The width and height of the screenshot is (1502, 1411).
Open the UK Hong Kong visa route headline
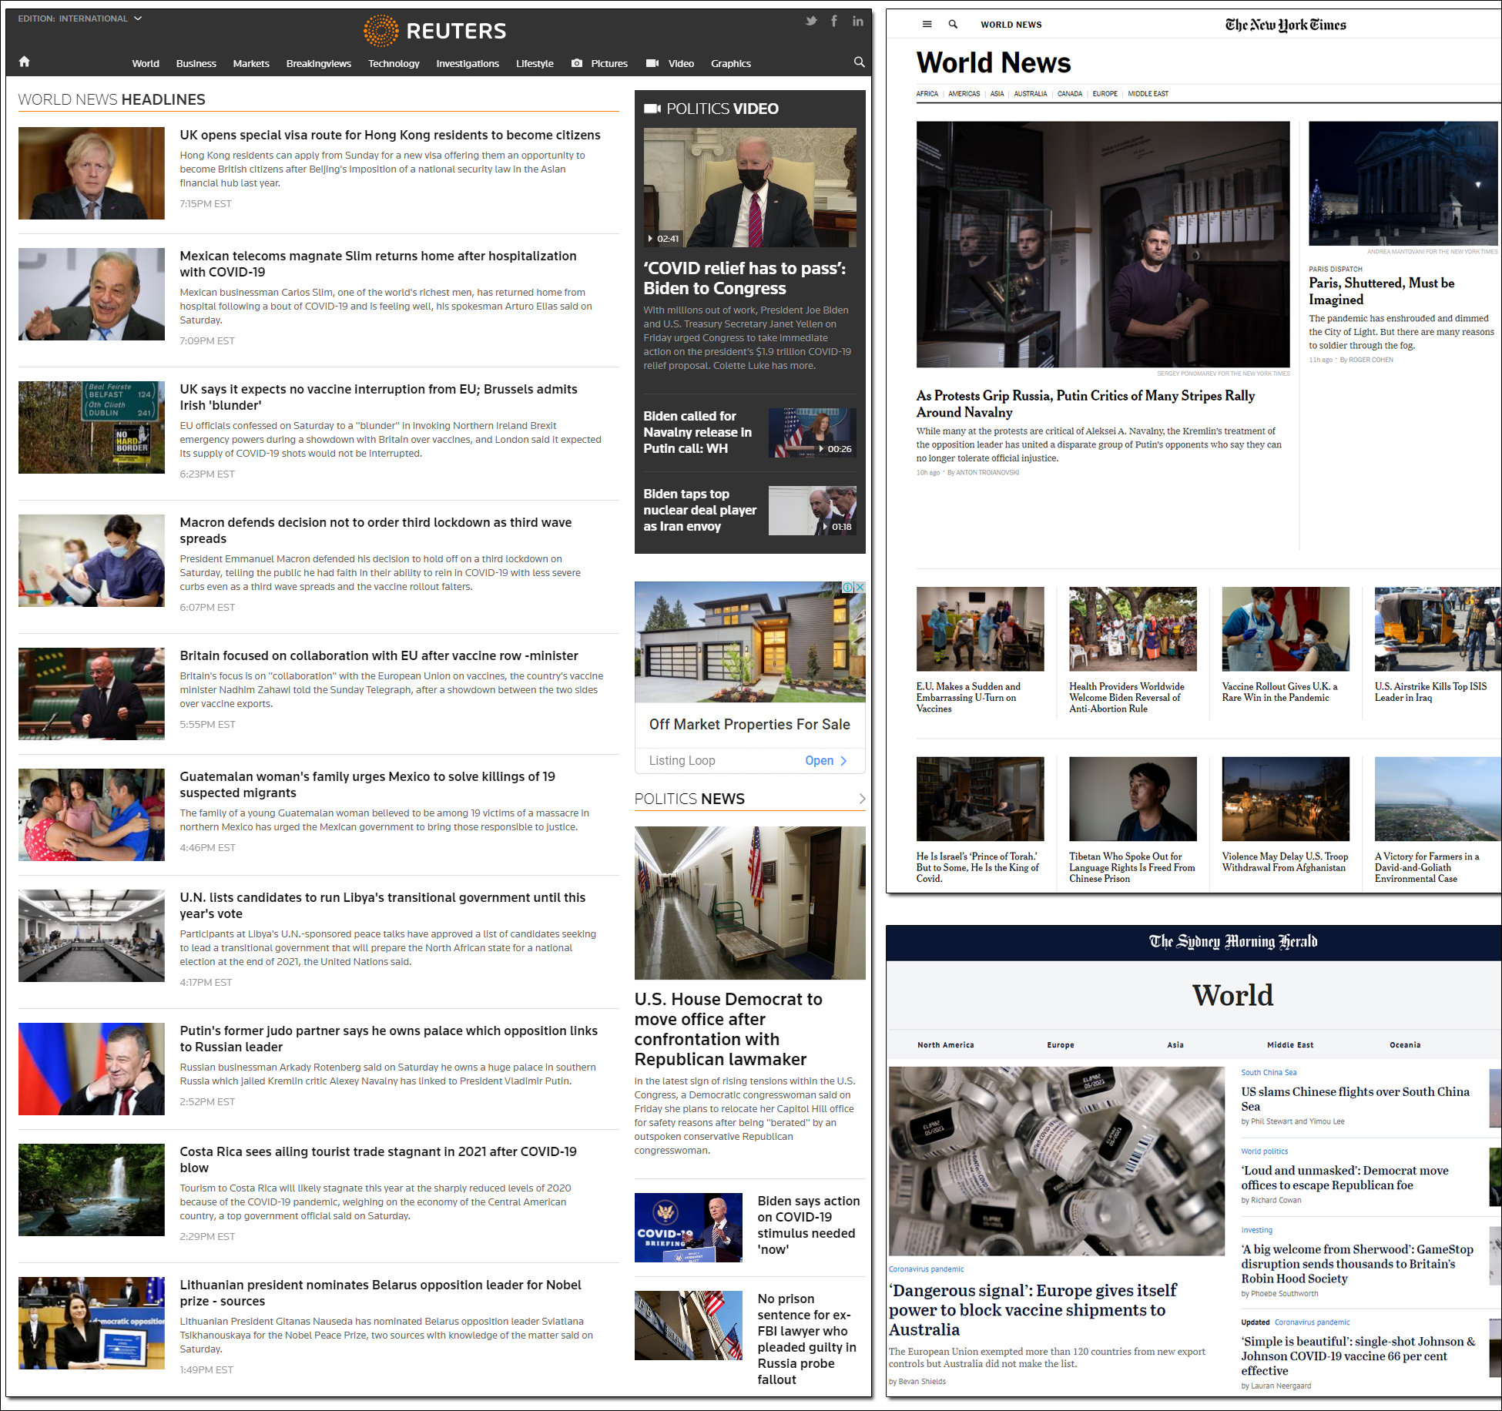pyautogui.click(x=390, y=135)
